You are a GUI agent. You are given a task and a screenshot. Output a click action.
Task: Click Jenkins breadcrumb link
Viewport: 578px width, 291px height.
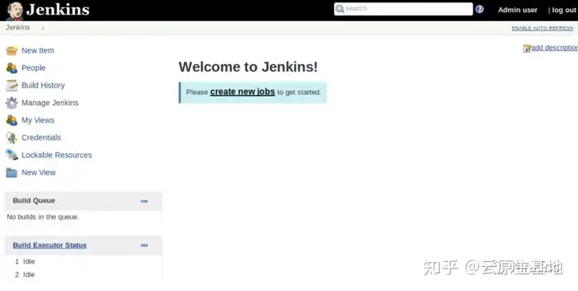pyautogui.click(x=18, y=27)
